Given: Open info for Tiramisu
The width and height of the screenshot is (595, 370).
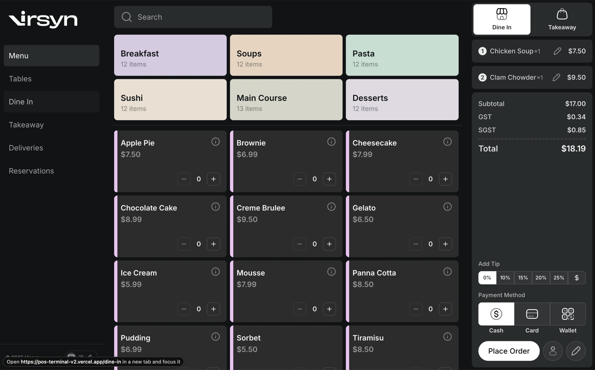Looking at the screenshot, I should 447,337.
